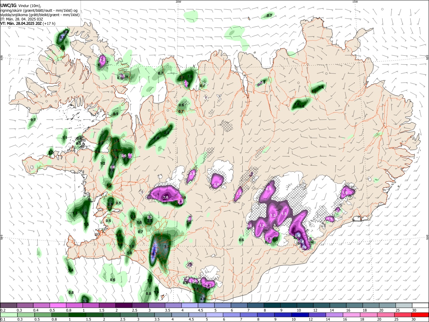
Task: Click the 20W longitude label
Action: 178,2
